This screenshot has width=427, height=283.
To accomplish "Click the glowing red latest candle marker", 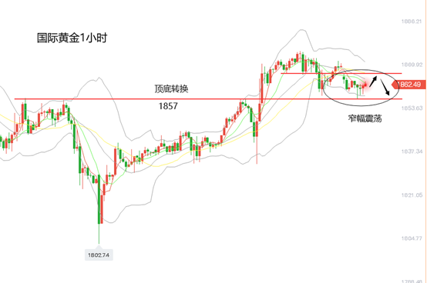I will pyautogui.click(x=365, y=83).
